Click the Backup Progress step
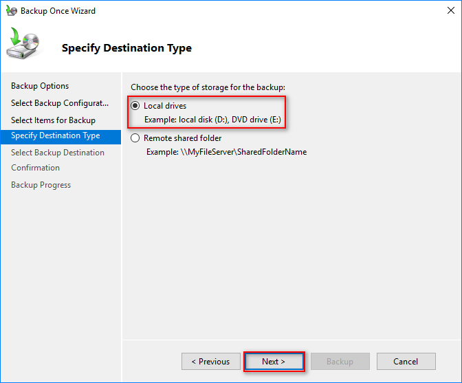 point(41,185)
